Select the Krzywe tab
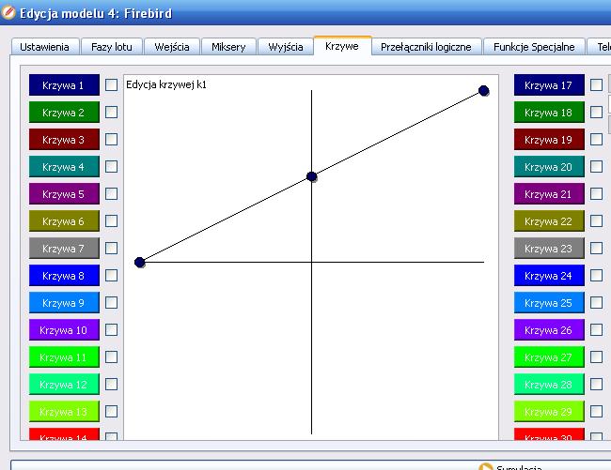 coord(342,46)
